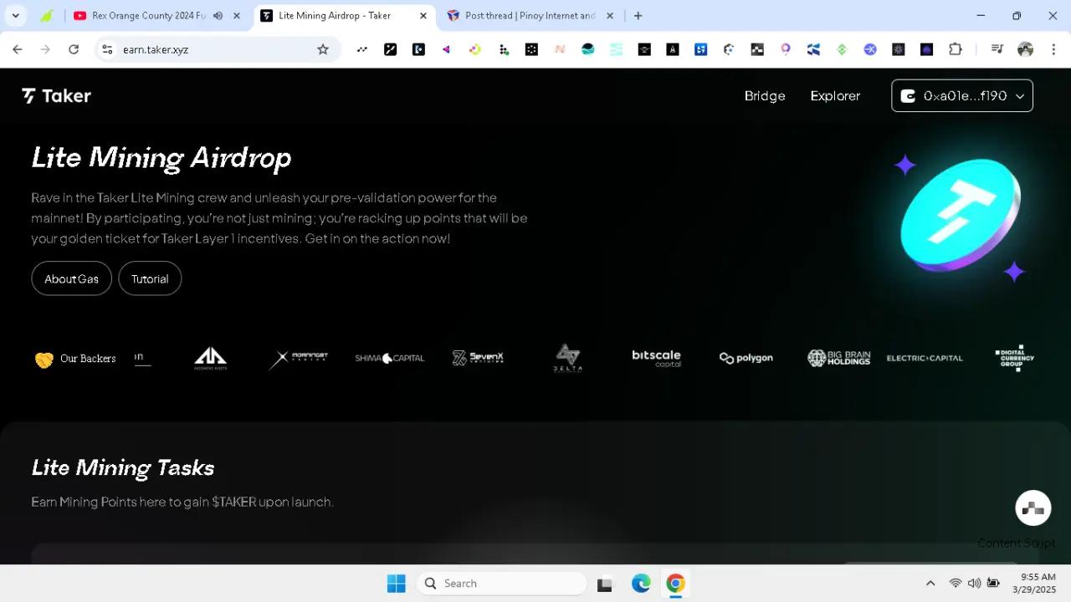Select the Electric Capital backer logo
1071x602 pixels.
(925, 358)
